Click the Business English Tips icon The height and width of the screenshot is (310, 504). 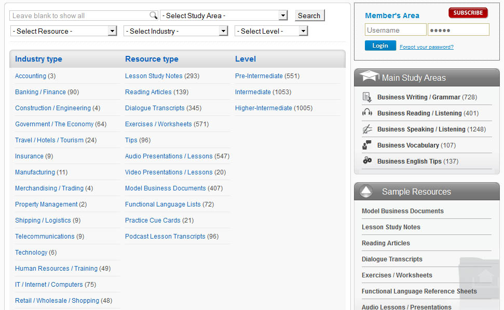[x=367, y=161]
